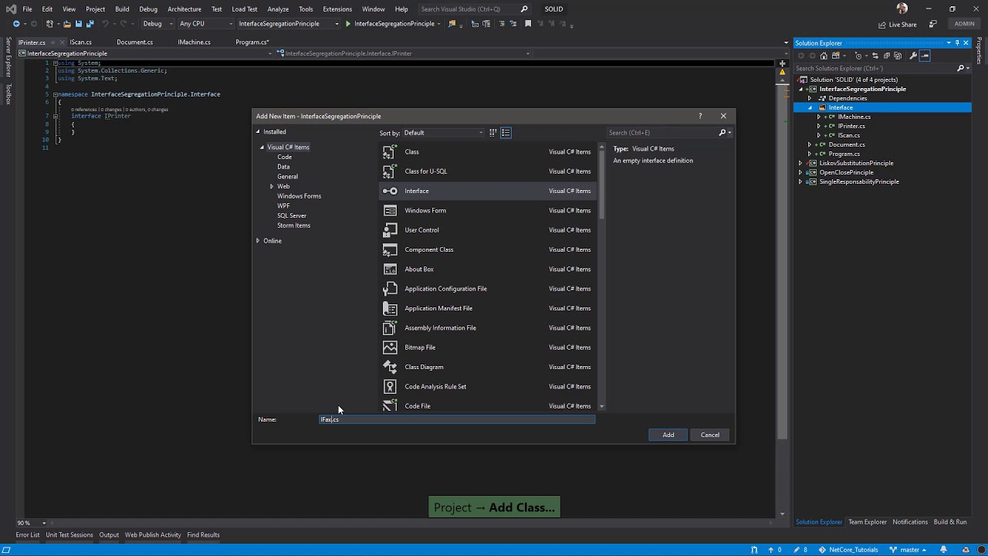Expand the Web templates node
This screenshot has height=556, width=988.
[272, 187]
